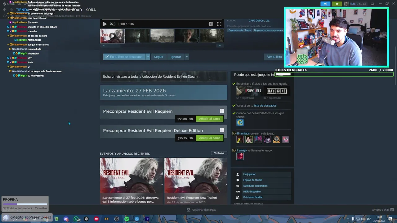
Task: Click the 'Ver todos' events button
Action: tap(219, 153)
